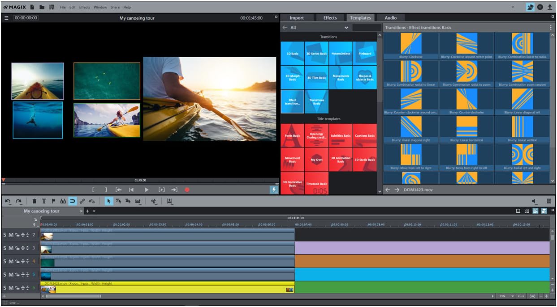Click the red record button
The width and height of the screenshot is (557, 307).
(187, 190)
